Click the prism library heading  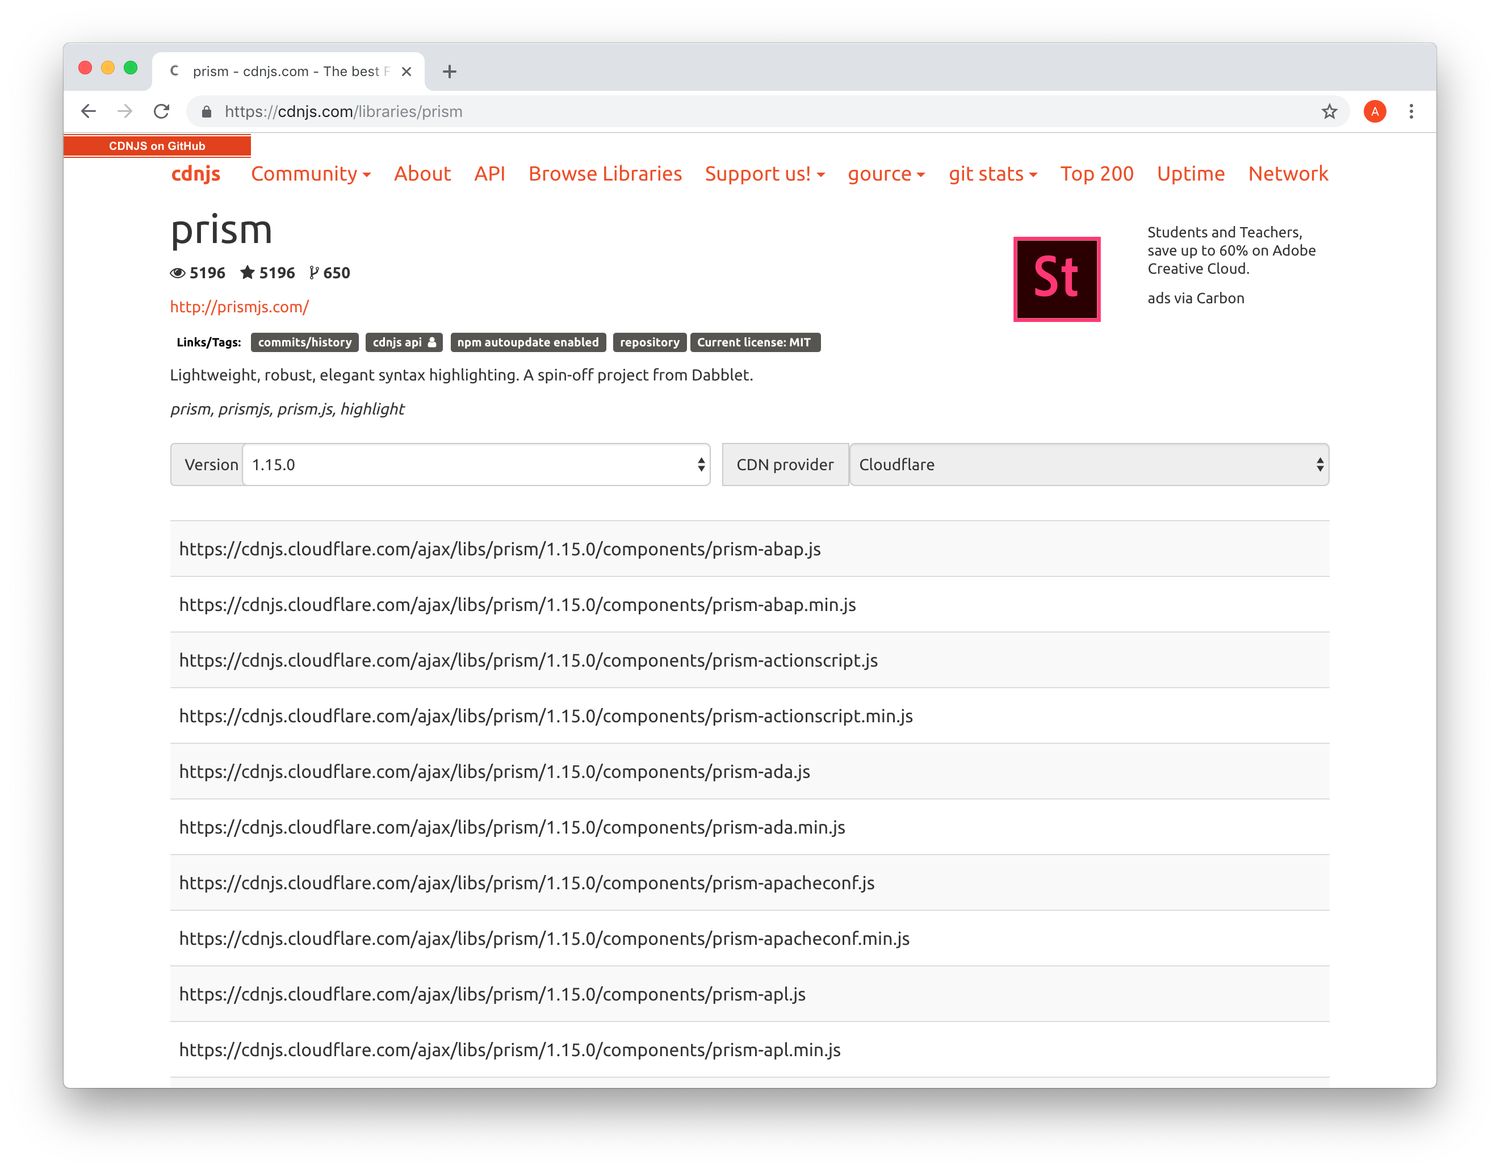[x=221, y=231]
